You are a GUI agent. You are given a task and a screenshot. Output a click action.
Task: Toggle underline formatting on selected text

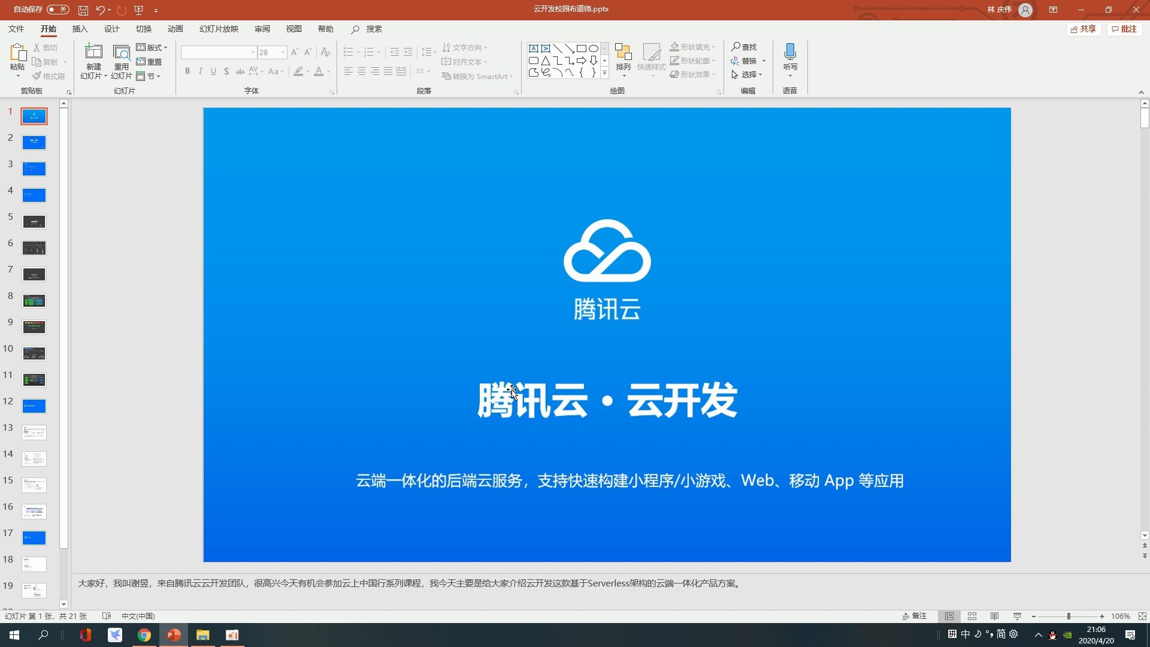213,71
